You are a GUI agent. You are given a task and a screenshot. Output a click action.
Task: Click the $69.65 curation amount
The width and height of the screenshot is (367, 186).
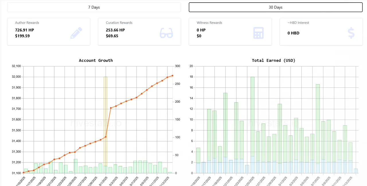[x=112, y=36]
